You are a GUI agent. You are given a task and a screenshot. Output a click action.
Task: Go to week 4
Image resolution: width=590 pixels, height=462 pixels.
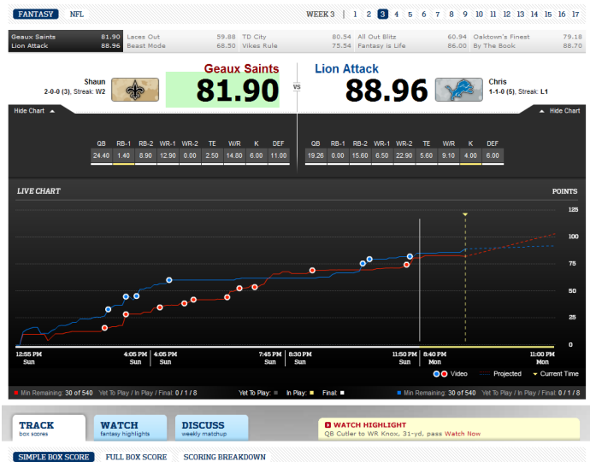click(396, 15)
